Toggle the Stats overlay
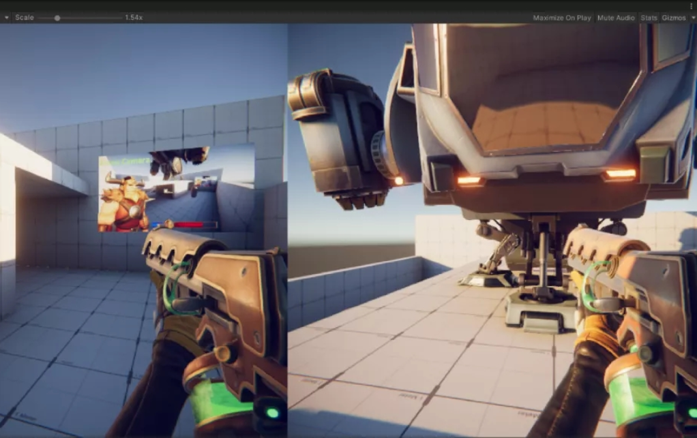Screen dimensions: 697x438 point(649,18)
